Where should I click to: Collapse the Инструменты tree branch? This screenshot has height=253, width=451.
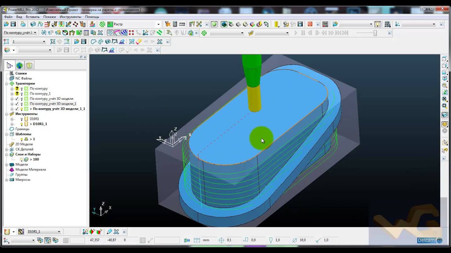pyautogui.click(x=7, y=114)
